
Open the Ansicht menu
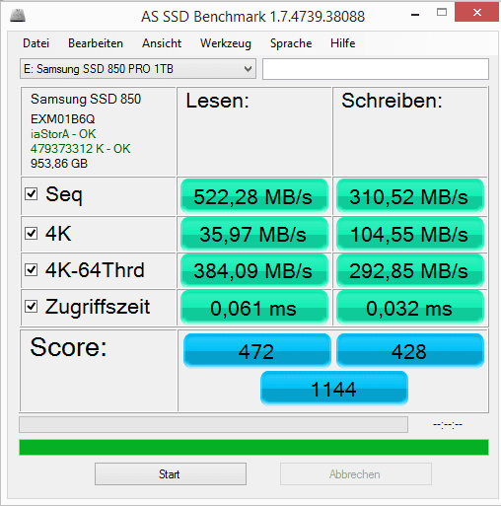162,43
